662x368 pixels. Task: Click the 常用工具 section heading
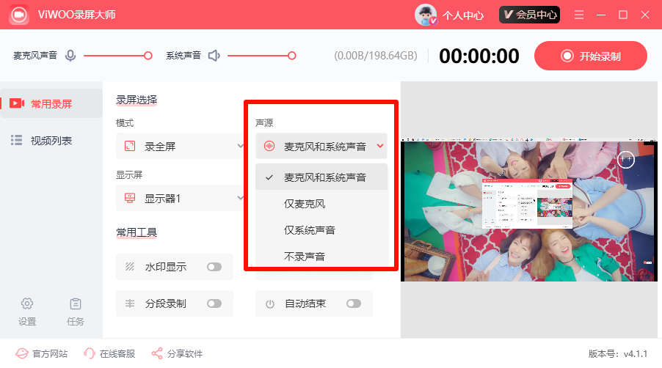137,232
